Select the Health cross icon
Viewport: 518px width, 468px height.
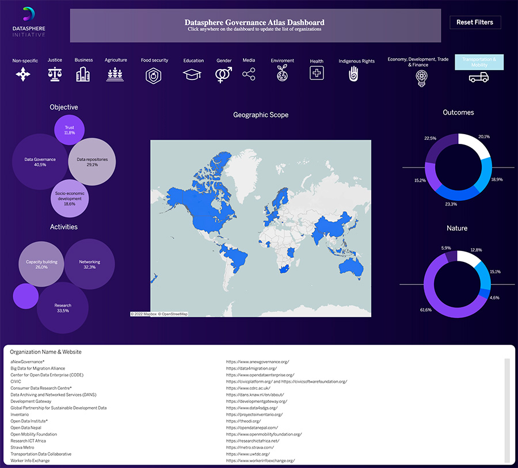[317, 73]
